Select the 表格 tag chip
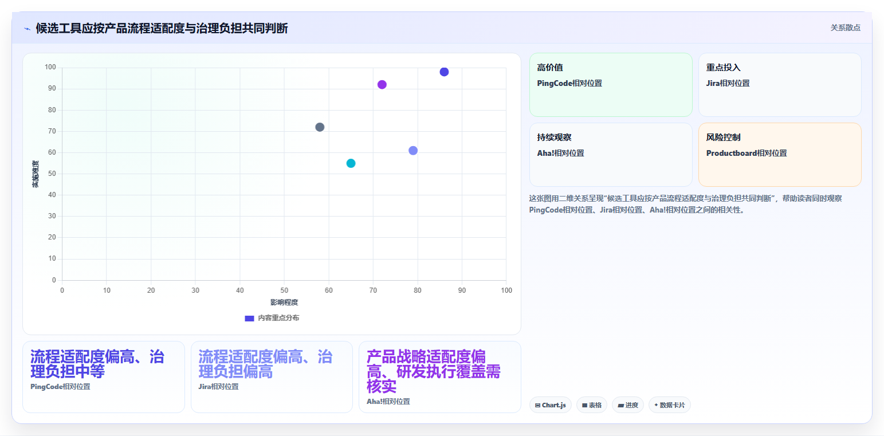This screenshot has height=436, width=884. [x=591, y=405]
